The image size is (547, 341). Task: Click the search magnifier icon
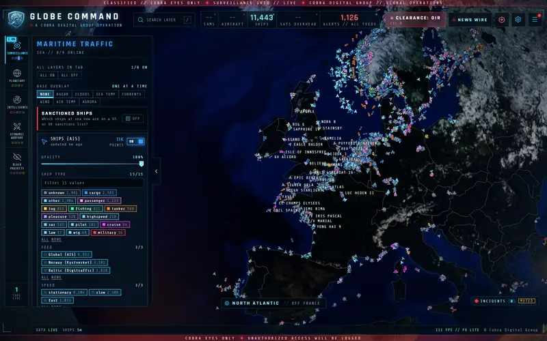140,20
